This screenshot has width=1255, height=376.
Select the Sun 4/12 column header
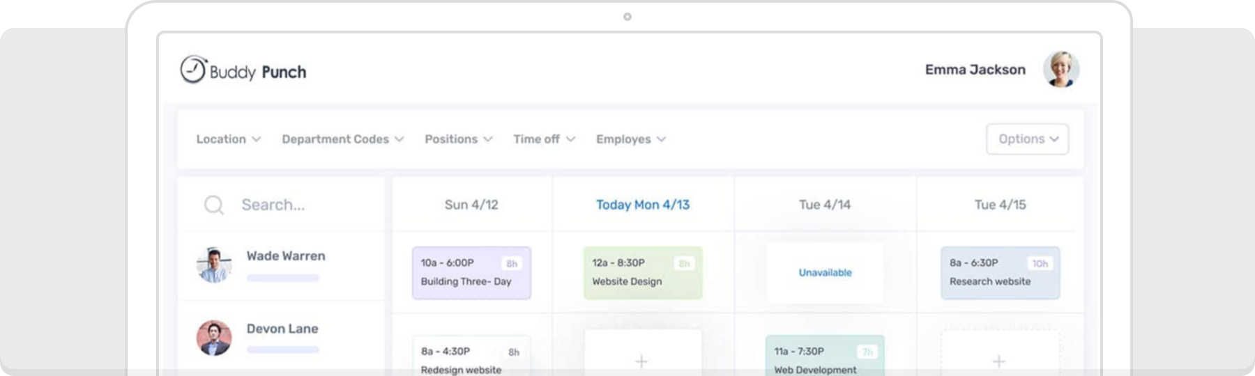pyautogui.click(x=471, y=205)
